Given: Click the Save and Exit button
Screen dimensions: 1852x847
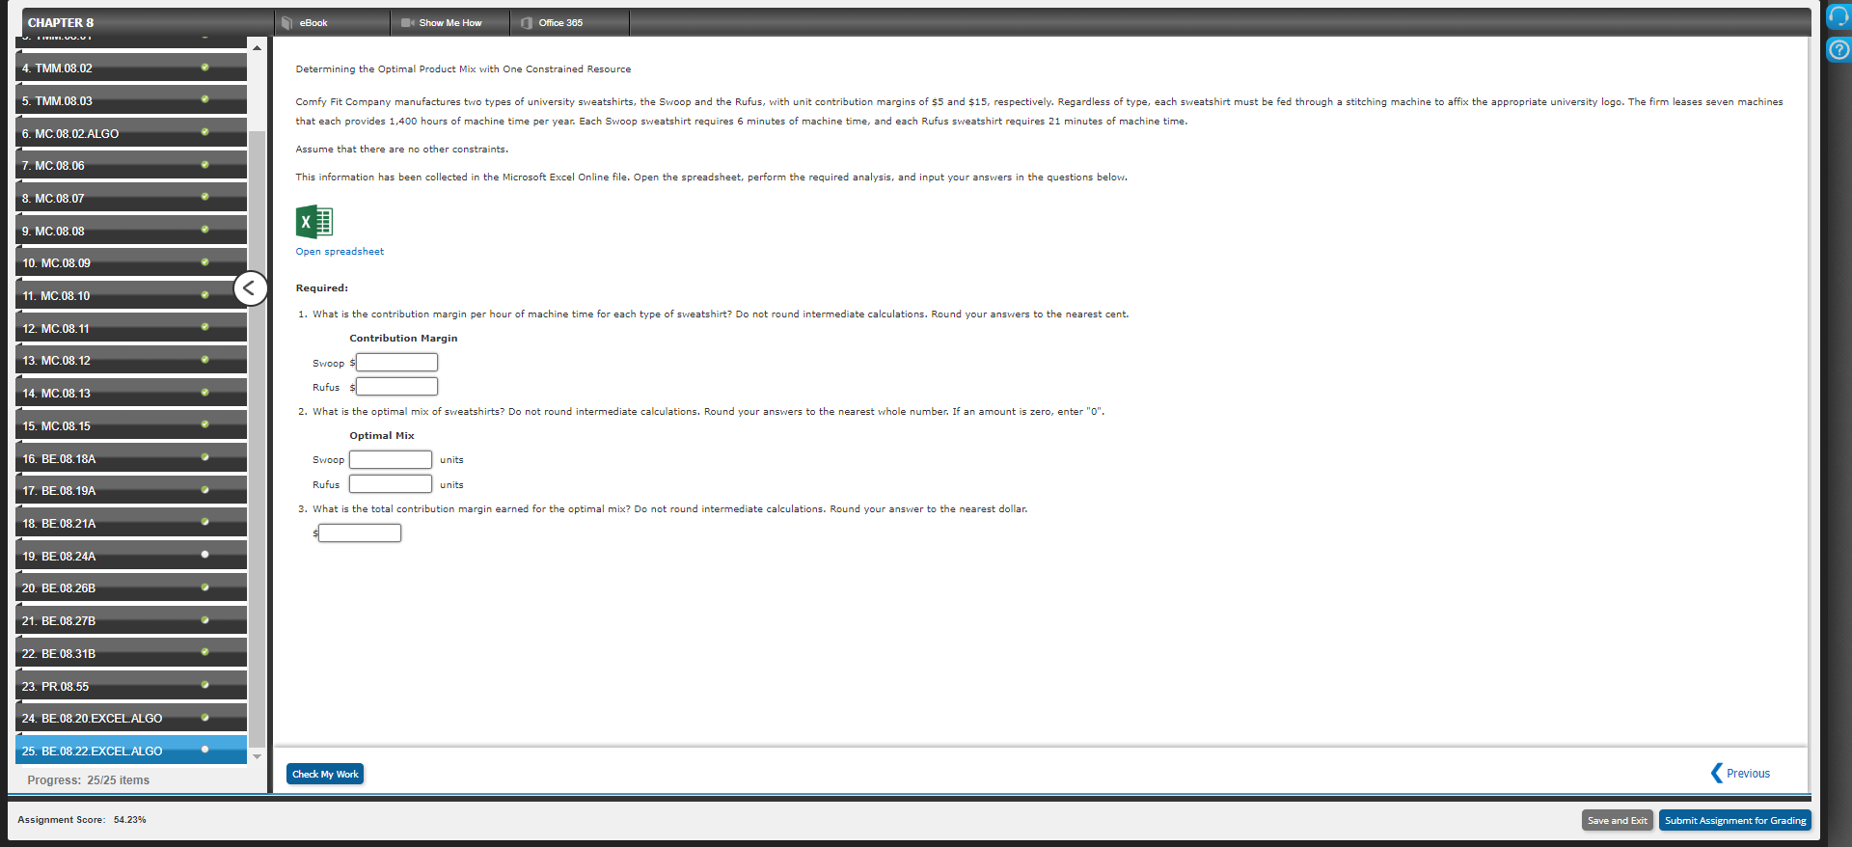Looking at the screenshot, I should (1618, 820).
